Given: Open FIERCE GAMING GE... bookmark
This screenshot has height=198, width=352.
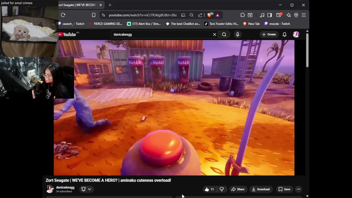Looking at the screenshot, I should 106,24.
